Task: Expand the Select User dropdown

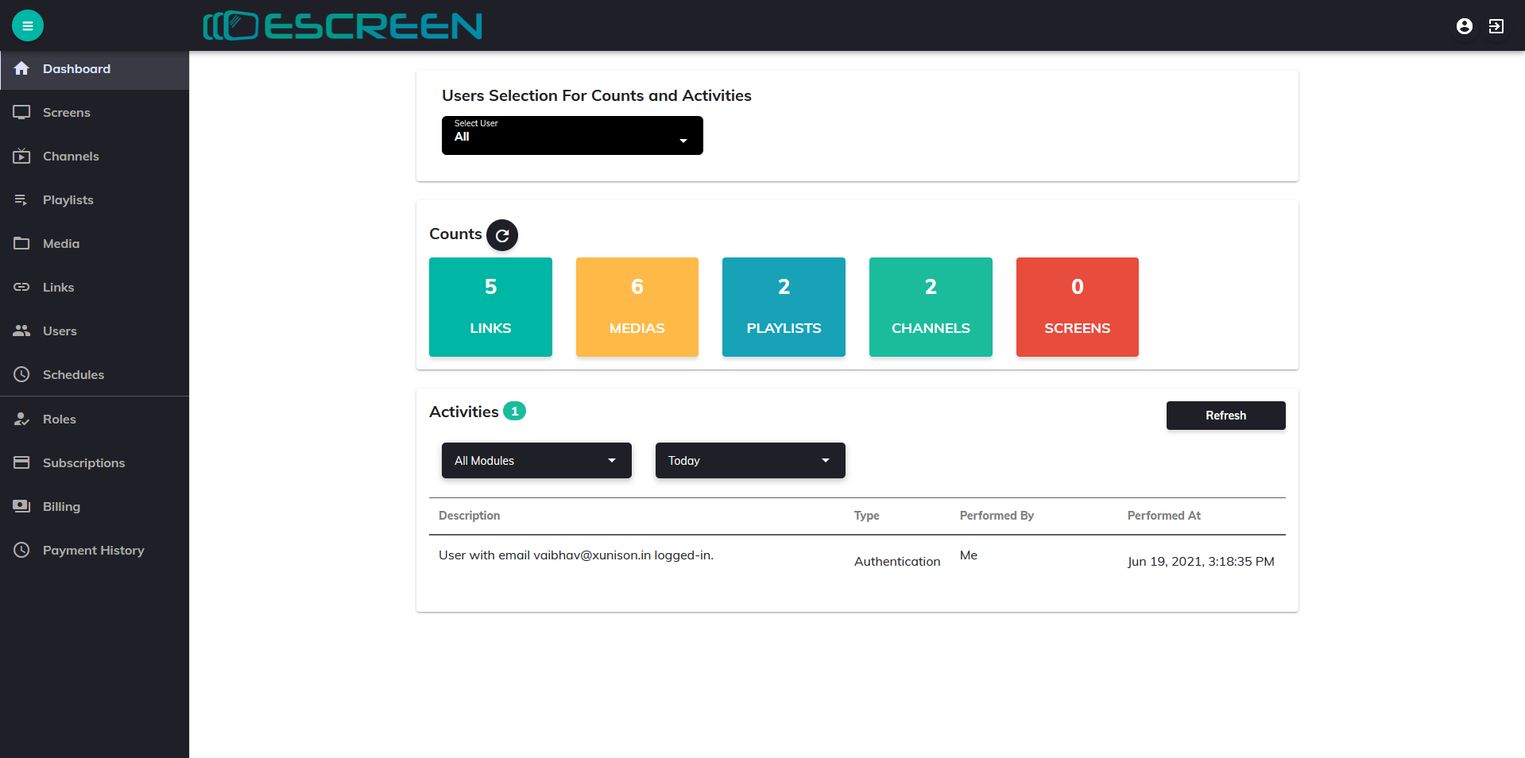Action: [x=572, y=136]
